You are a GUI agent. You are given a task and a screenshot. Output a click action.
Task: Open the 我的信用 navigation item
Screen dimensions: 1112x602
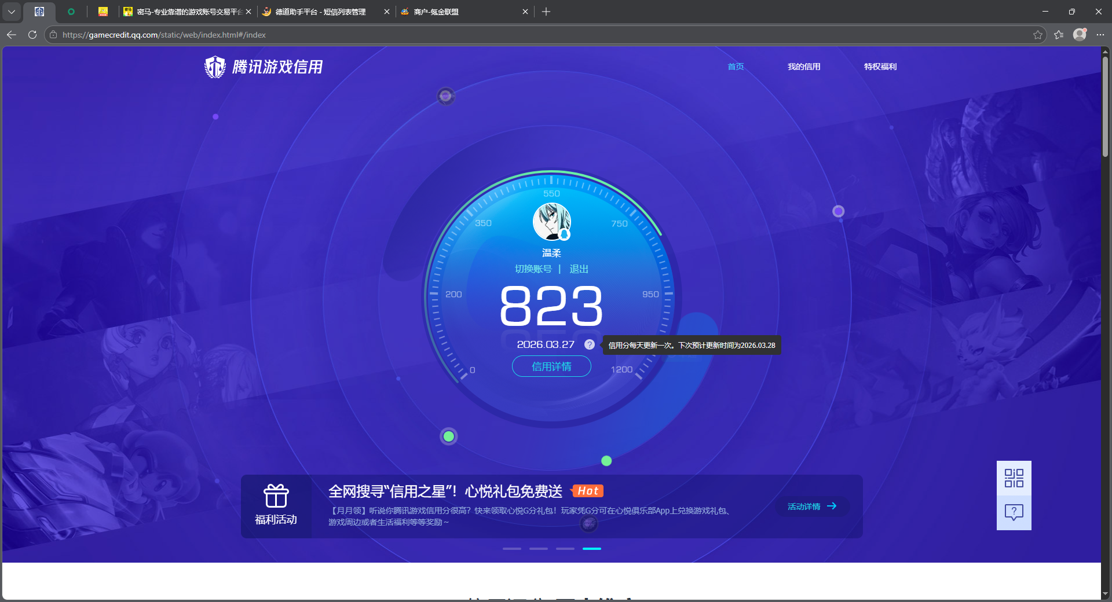(804, 67)
